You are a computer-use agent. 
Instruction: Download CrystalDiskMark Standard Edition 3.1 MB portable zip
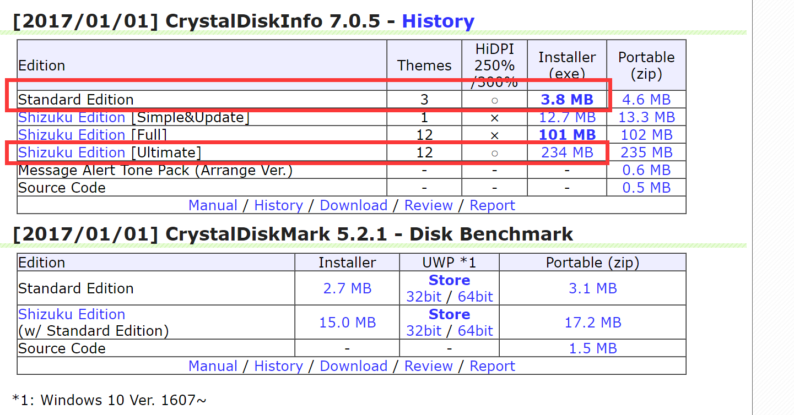tap(592, 288)
